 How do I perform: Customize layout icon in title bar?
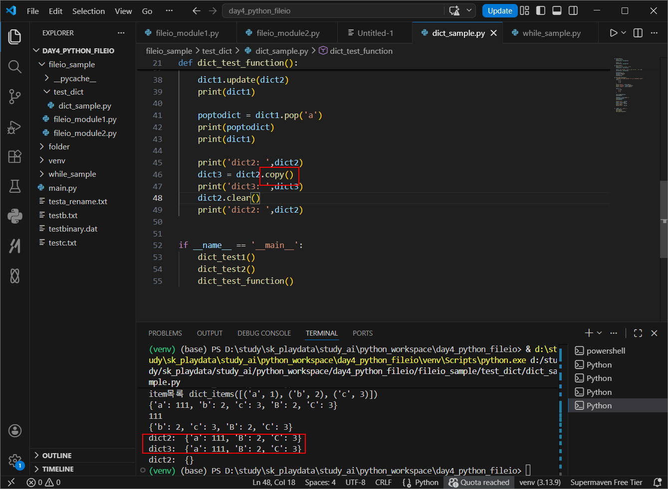pyautogui.click(x=524, y=10)
